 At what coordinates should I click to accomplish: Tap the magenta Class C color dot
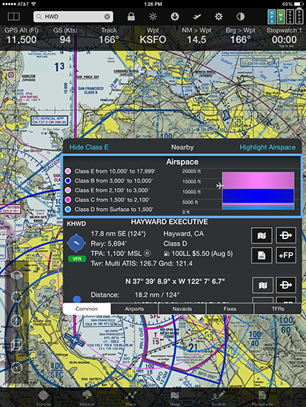[x=68, y=200]
